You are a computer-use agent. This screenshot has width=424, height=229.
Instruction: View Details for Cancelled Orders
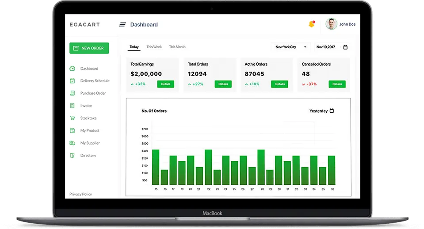click(337, 84)
